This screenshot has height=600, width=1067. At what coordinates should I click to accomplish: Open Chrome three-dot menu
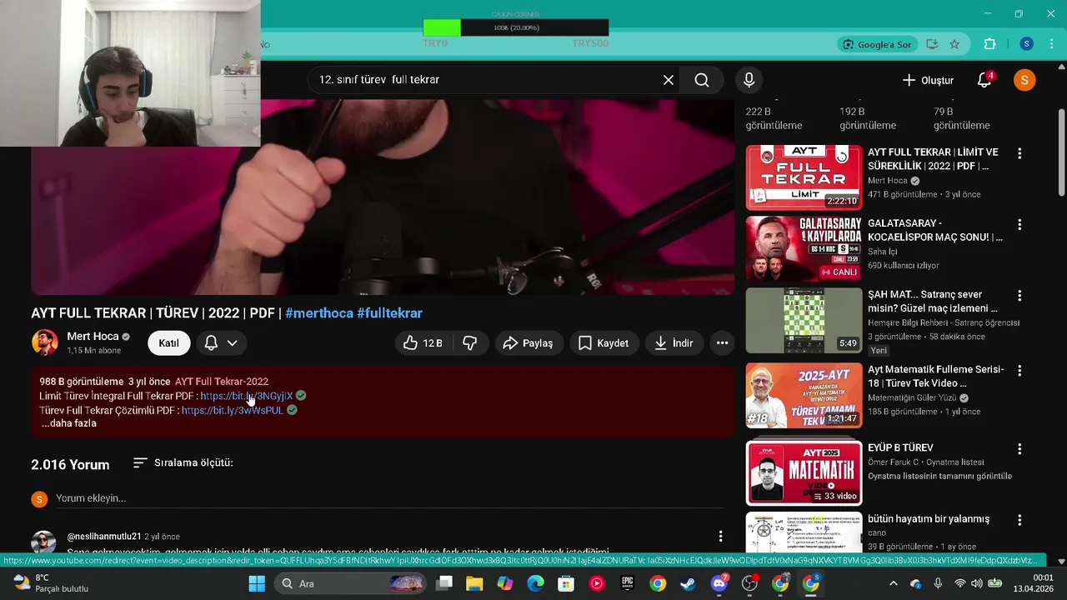click(1051, 44)
